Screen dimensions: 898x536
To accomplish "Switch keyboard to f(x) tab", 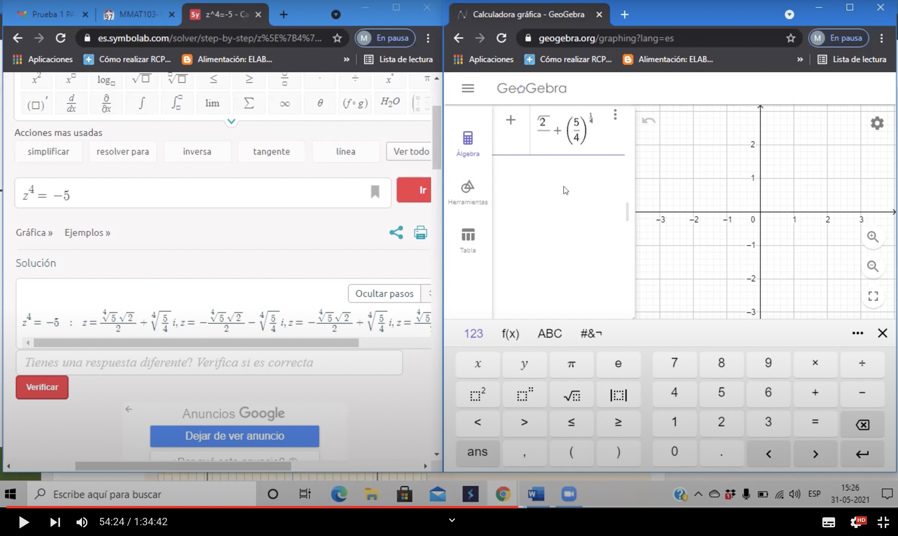I will (510, 333).
